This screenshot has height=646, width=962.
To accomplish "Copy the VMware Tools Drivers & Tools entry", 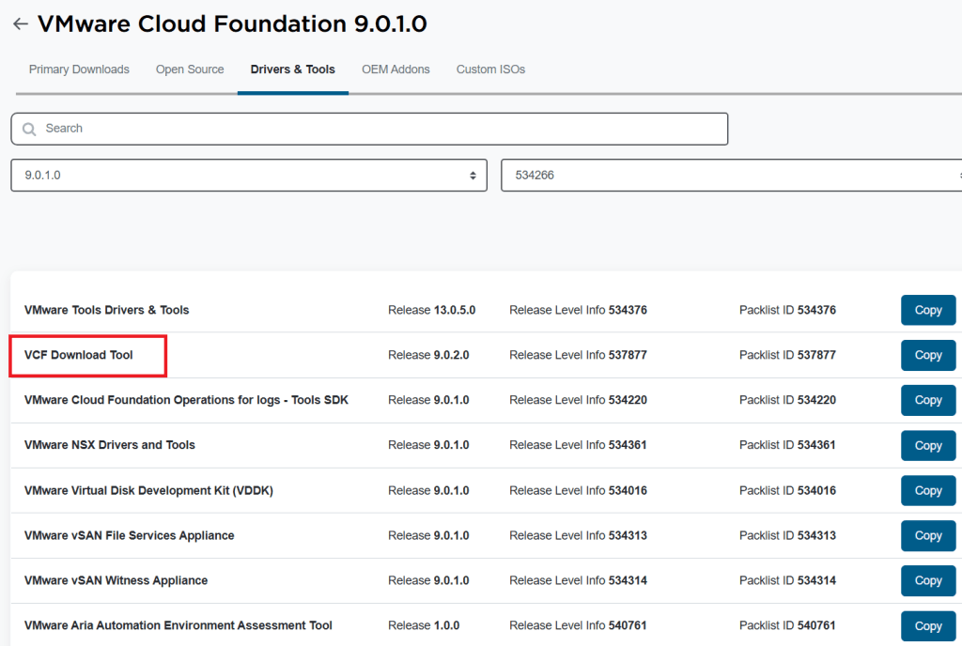I will pos(927,310).
